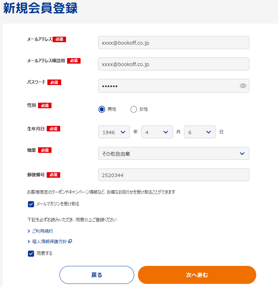Image resolution: width=278 pixels, height=287 pixels.
Task: Click chevron arrow before ご利用規約
Action: click(29, 231)
